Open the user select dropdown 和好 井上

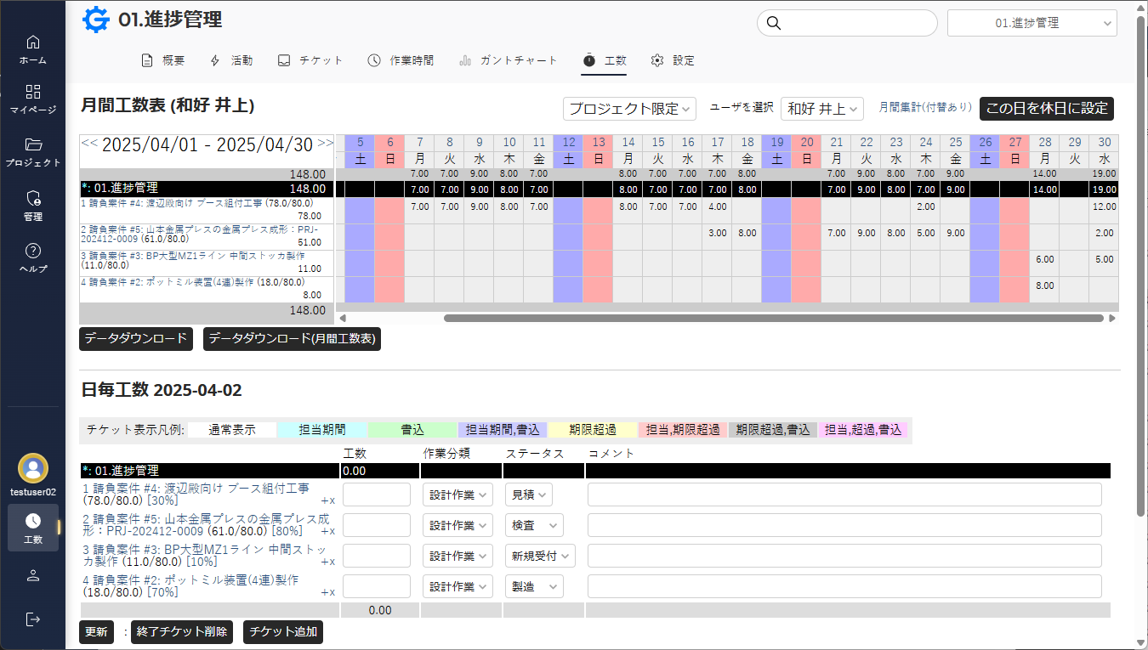point(821,109)
